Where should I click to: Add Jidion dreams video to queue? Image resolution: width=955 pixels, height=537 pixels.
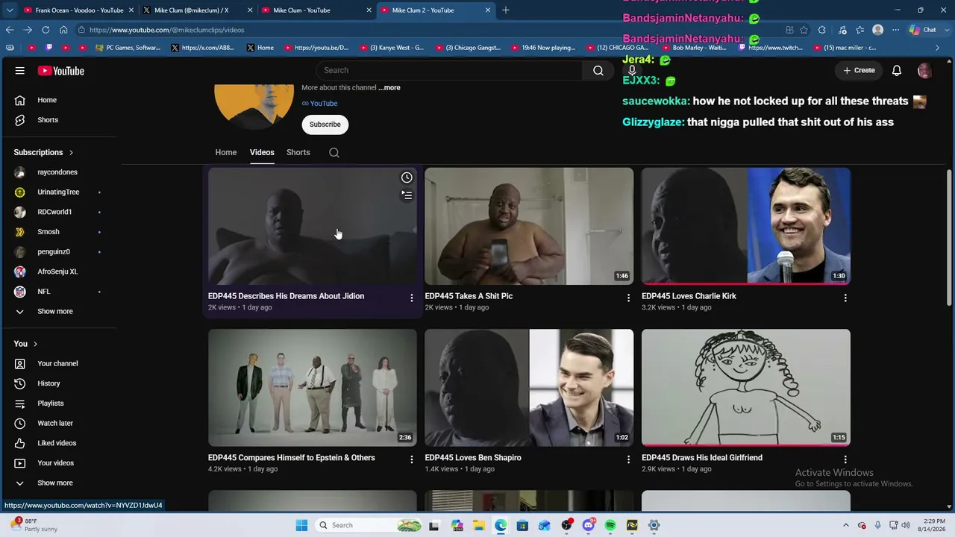(x=407, y=195)
